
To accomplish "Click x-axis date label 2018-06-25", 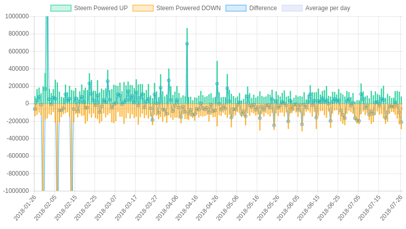I will (329, 208).
